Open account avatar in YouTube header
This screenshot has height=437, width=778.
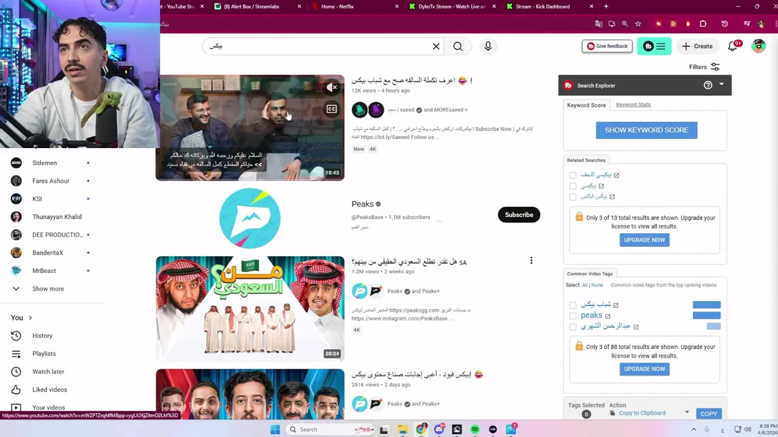point(759,46)
